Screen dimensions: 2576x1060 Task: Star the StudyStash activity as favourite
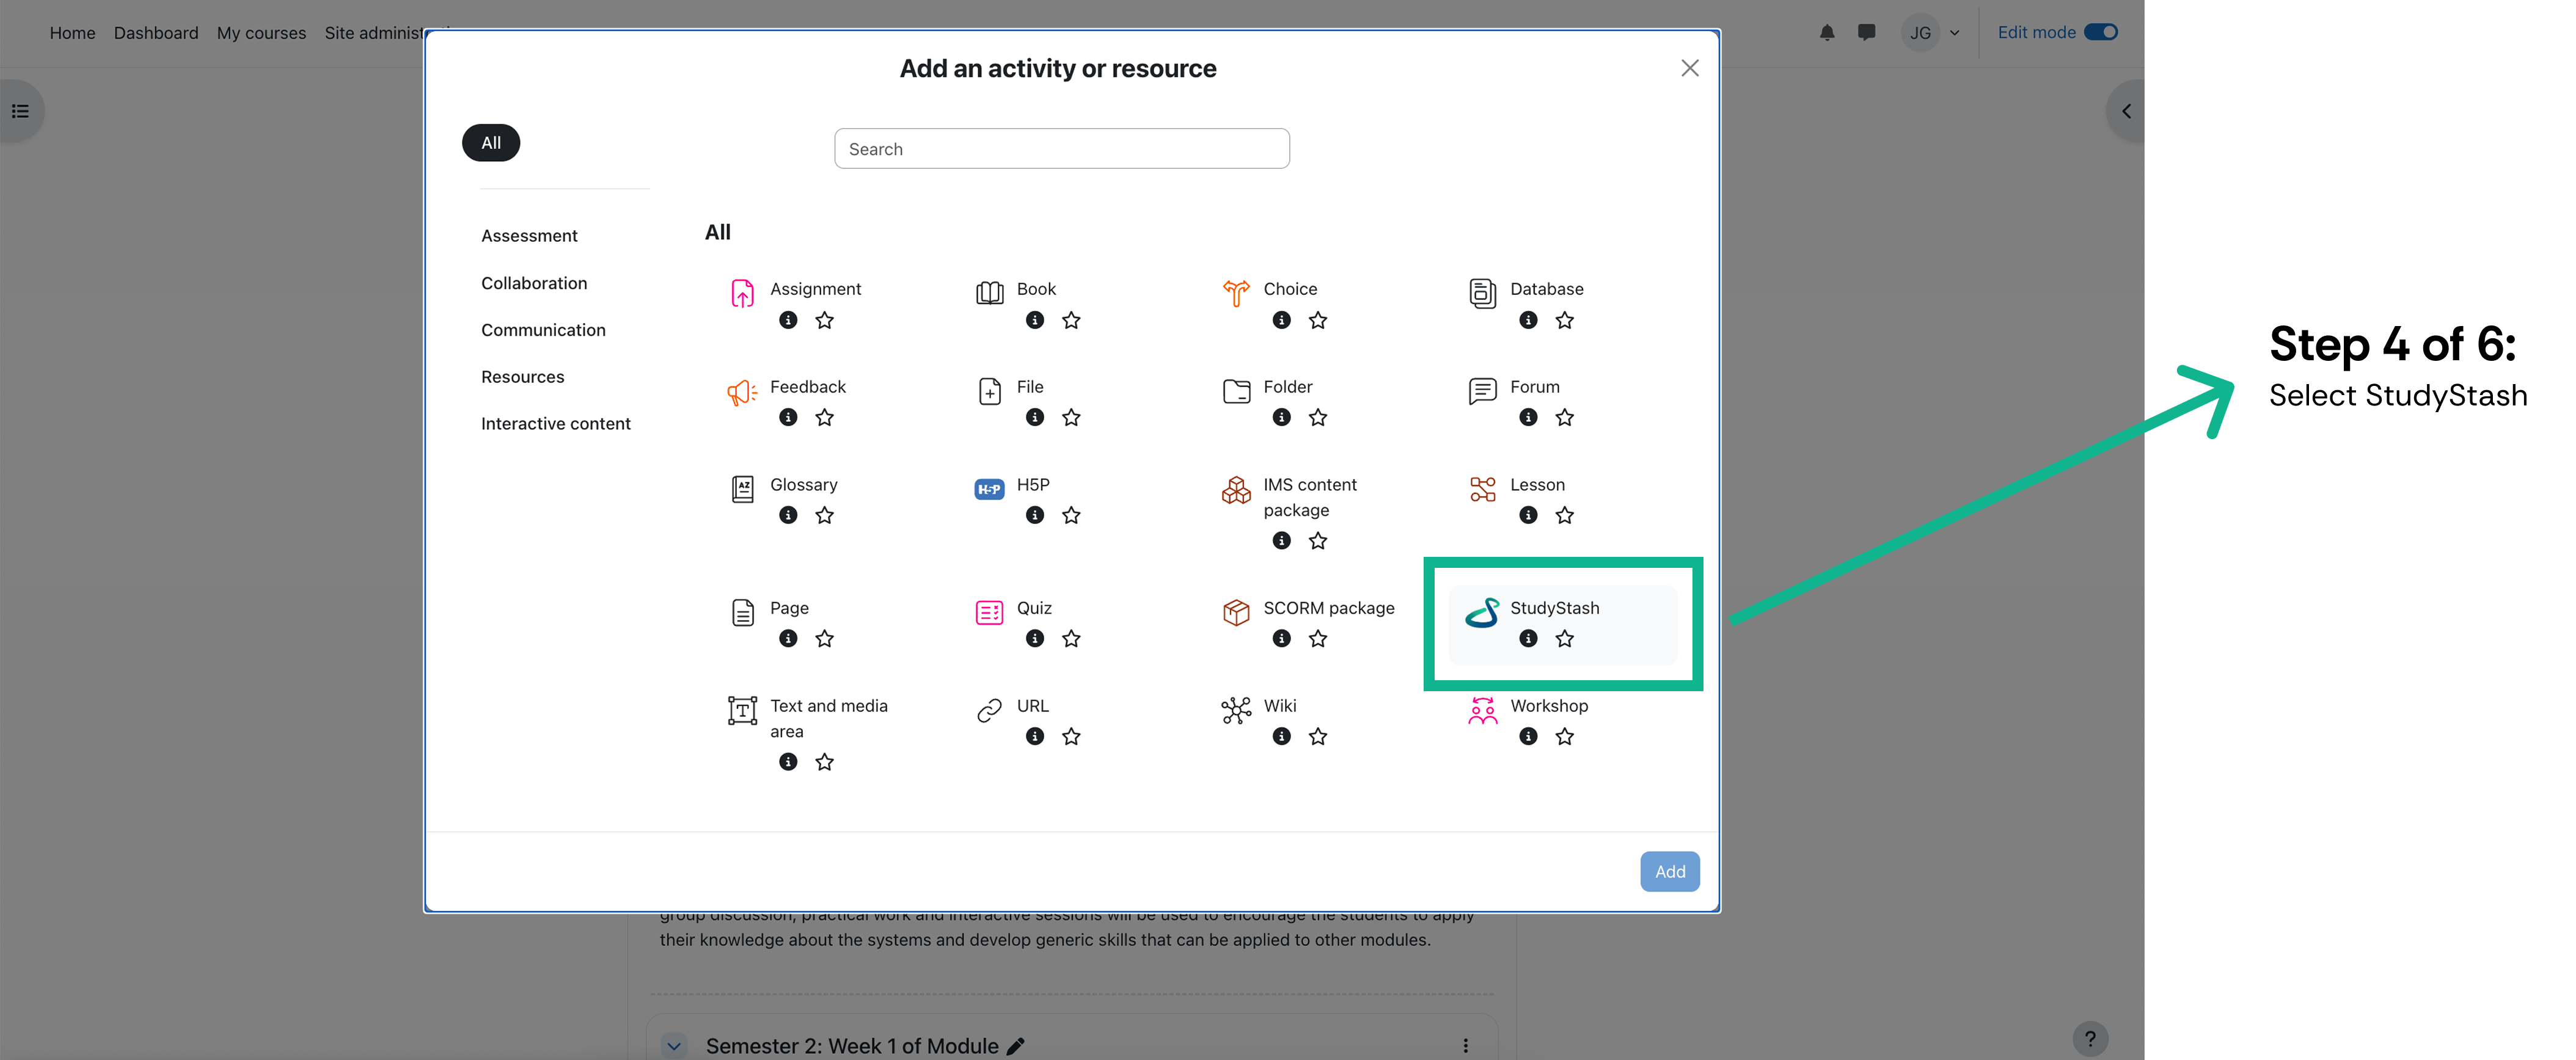1565,639
